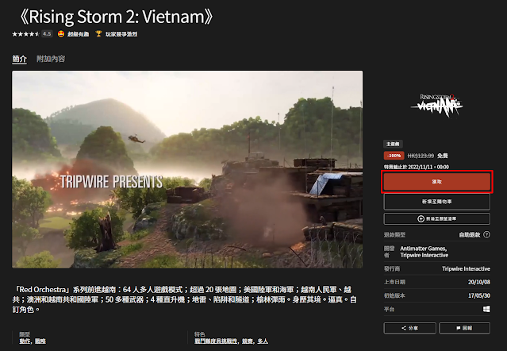Click the 戰略 genre link
The height and width of the screenshot is (351, 507).
pos(40,341)
